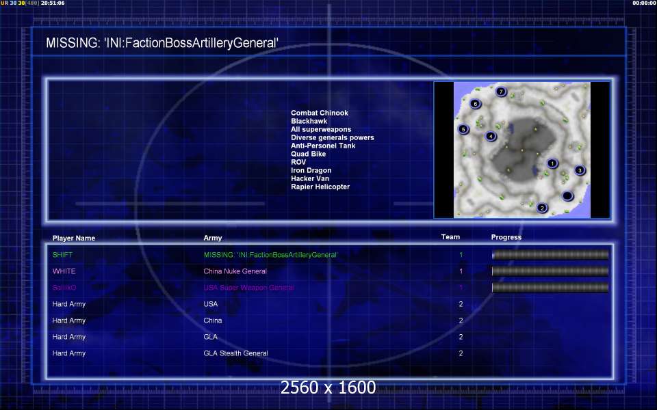Select start position 3 on minimap
The image size is (657, 410).
point(580,170)
